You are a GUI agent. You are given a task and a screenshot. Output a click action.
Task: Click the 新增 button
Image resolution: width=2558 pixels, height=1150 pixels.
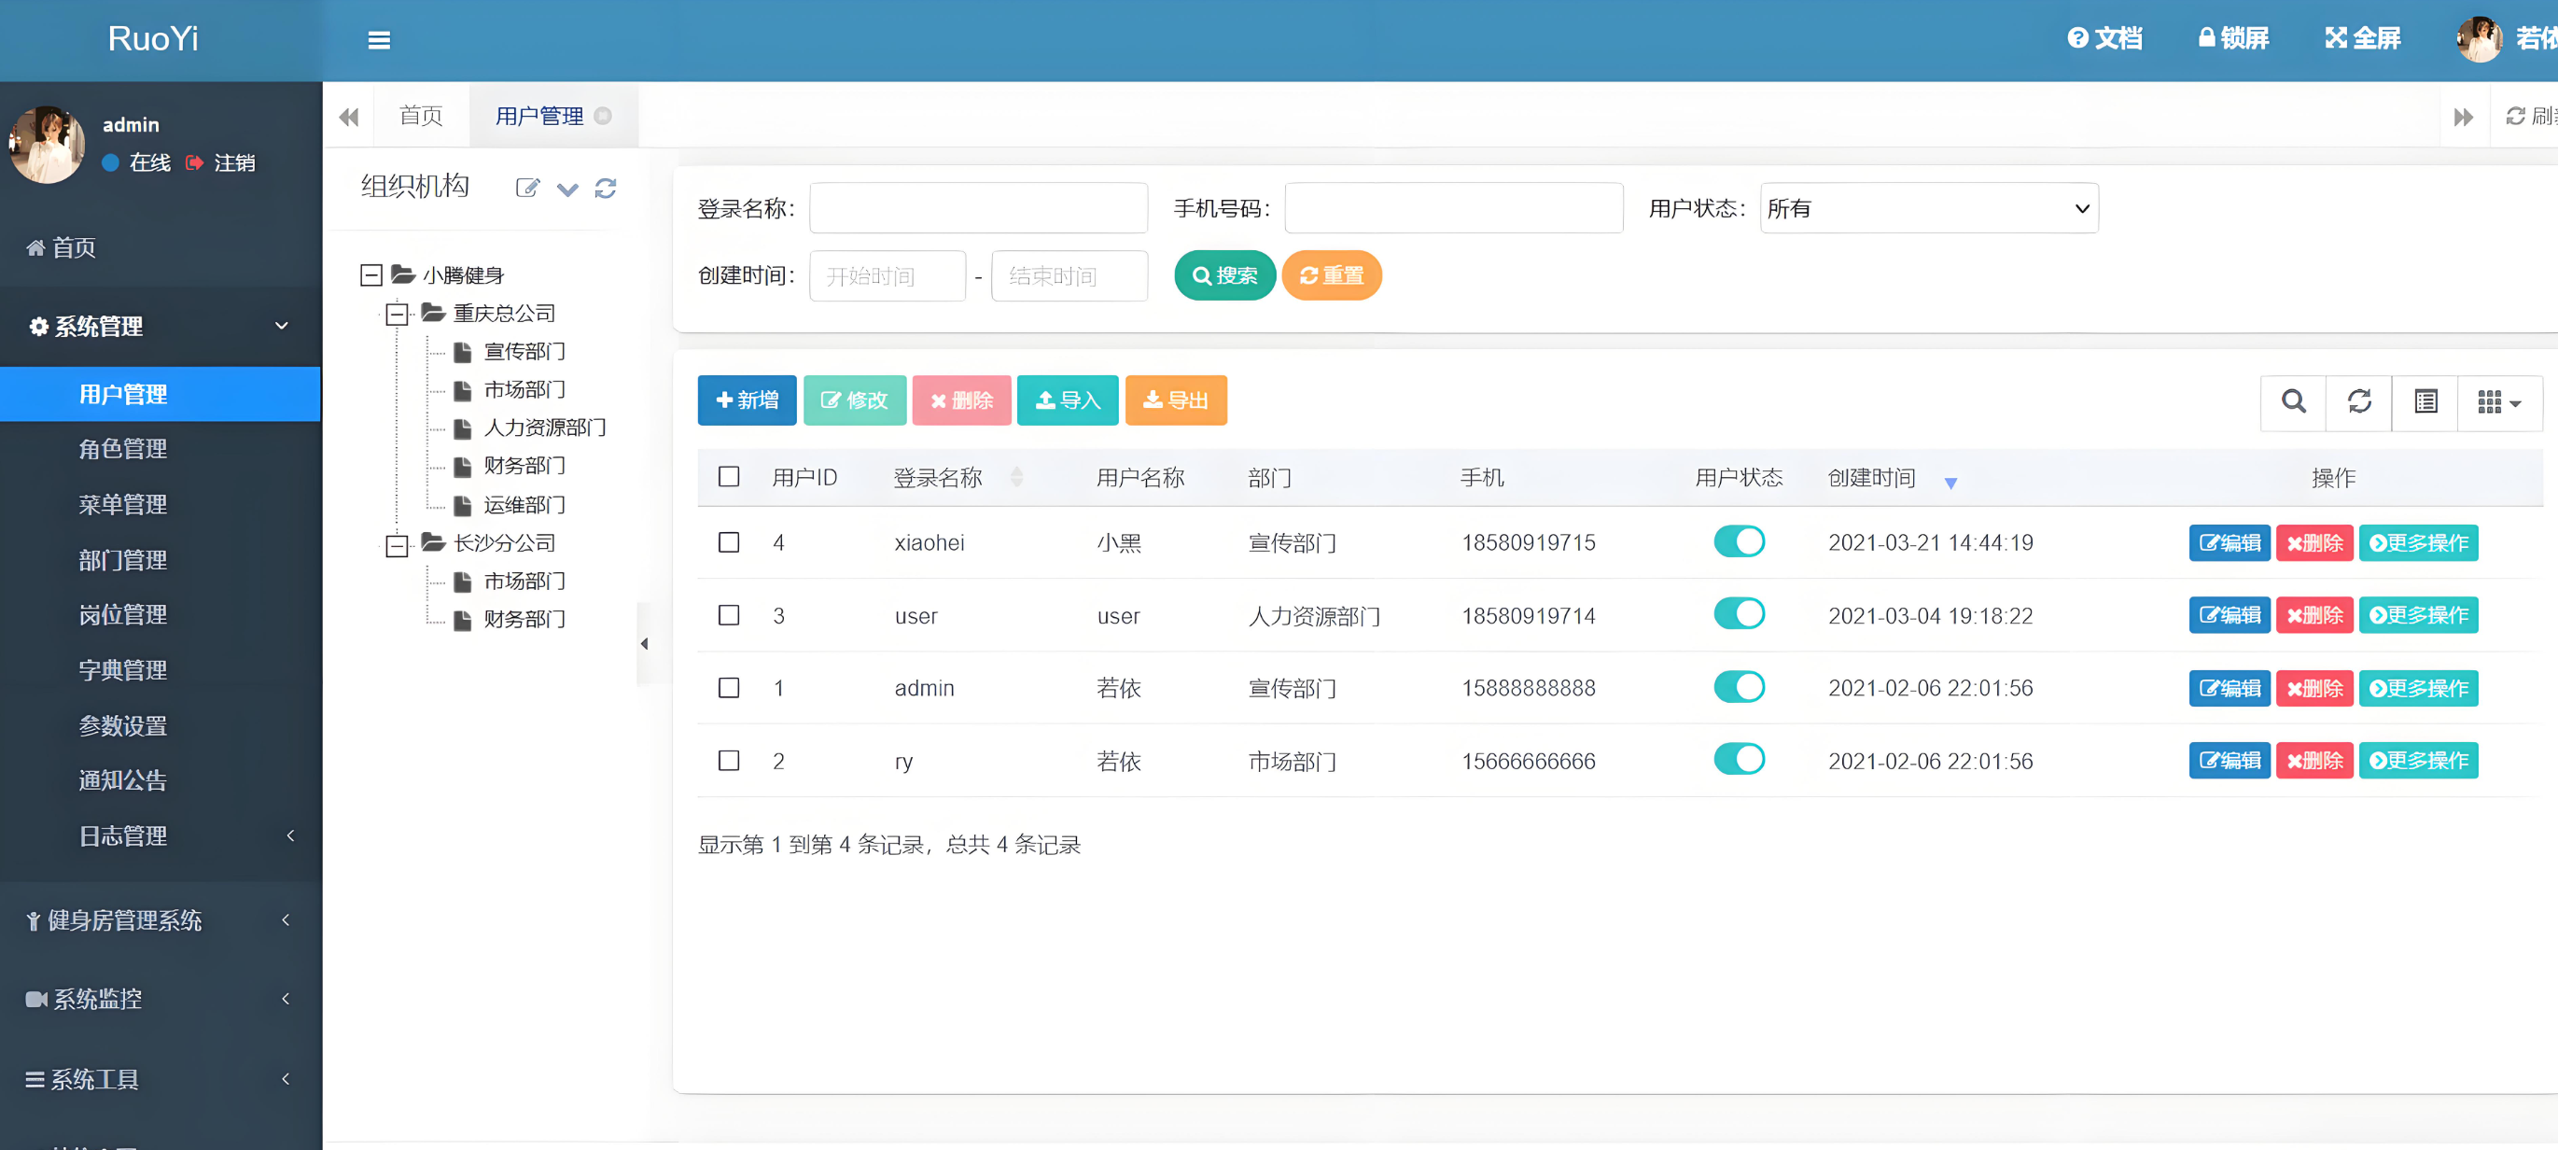click(747, 400)
